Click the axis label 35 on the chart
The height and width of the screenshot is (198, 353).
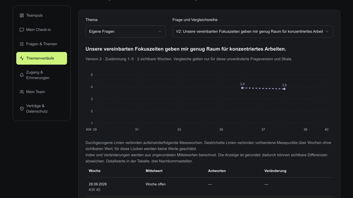coord(221,130)
